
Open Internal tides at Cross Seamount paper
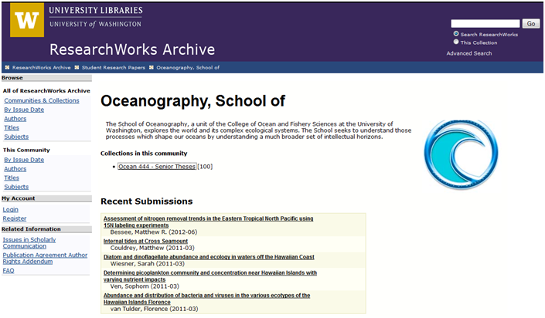click(x=145, y=241)
